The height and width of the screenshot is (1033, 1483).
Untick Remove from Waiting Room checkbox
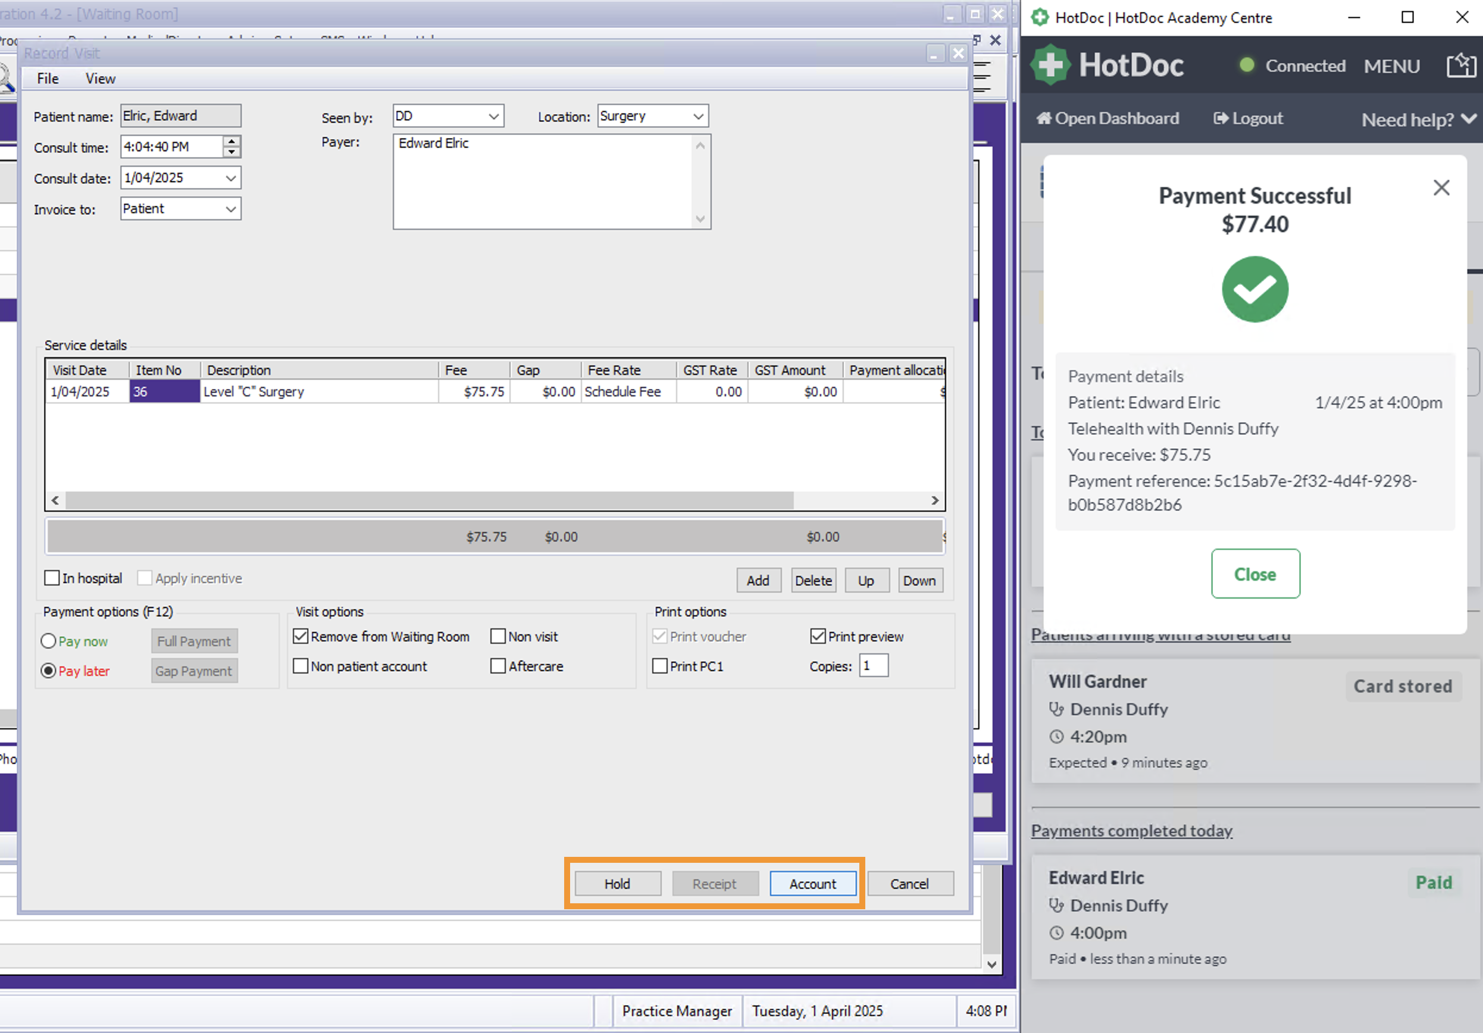coord(301,636)
